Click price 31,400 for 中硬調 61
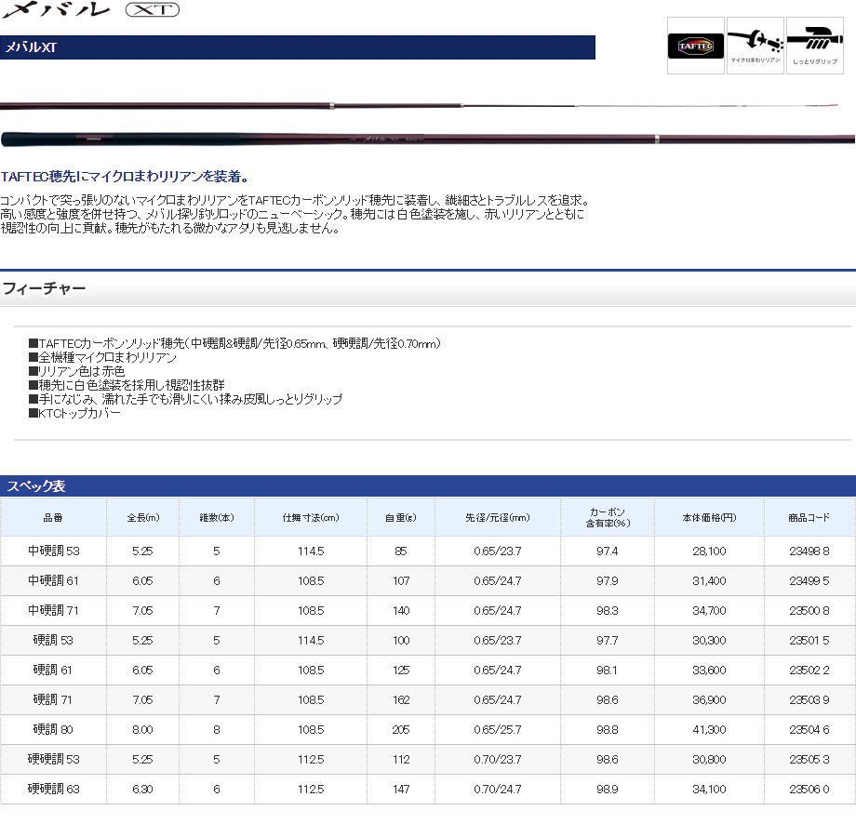The height and width of the screenshot is (837, 856). 709,580
